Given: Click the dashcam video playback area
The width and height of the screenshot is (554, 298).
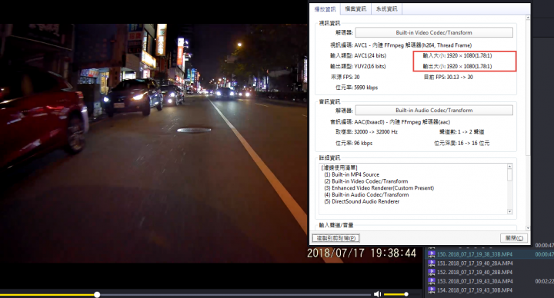Looking at the screenshot, I should coord(153,143).
